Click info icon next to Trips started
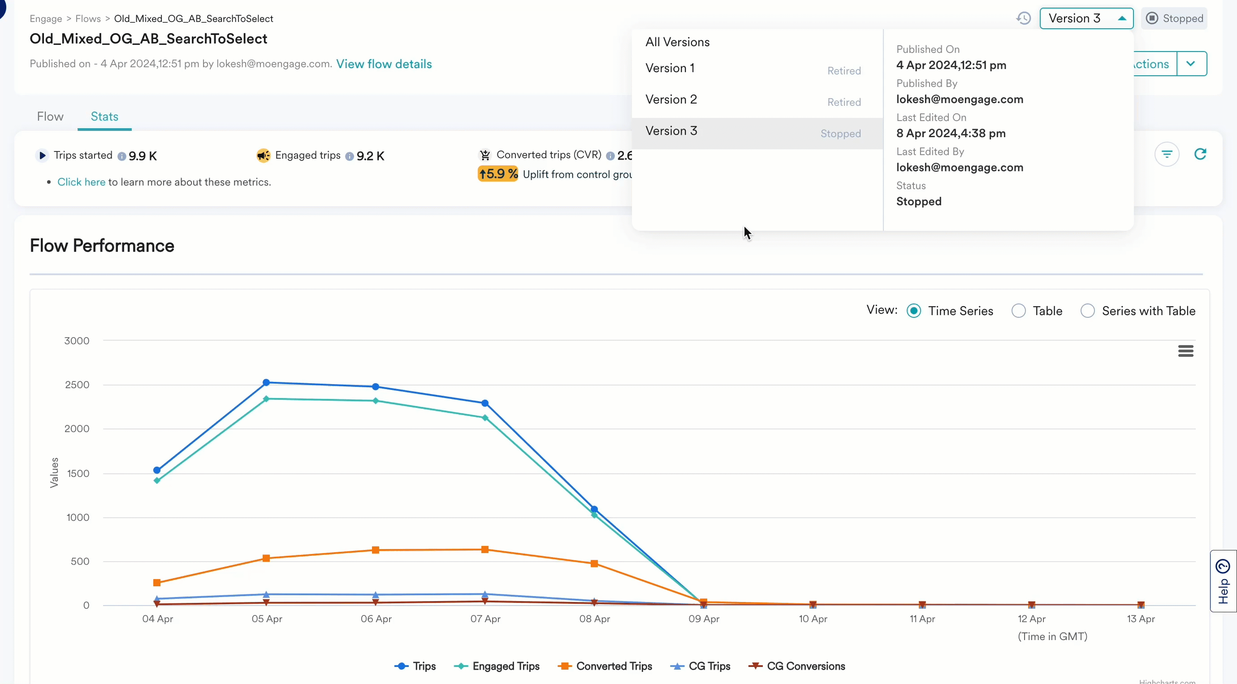This screenshot has width=1237, height=684. click(121, 156)
